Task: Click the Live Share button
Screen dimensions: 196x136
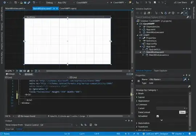Action: (x=180, y=3)
